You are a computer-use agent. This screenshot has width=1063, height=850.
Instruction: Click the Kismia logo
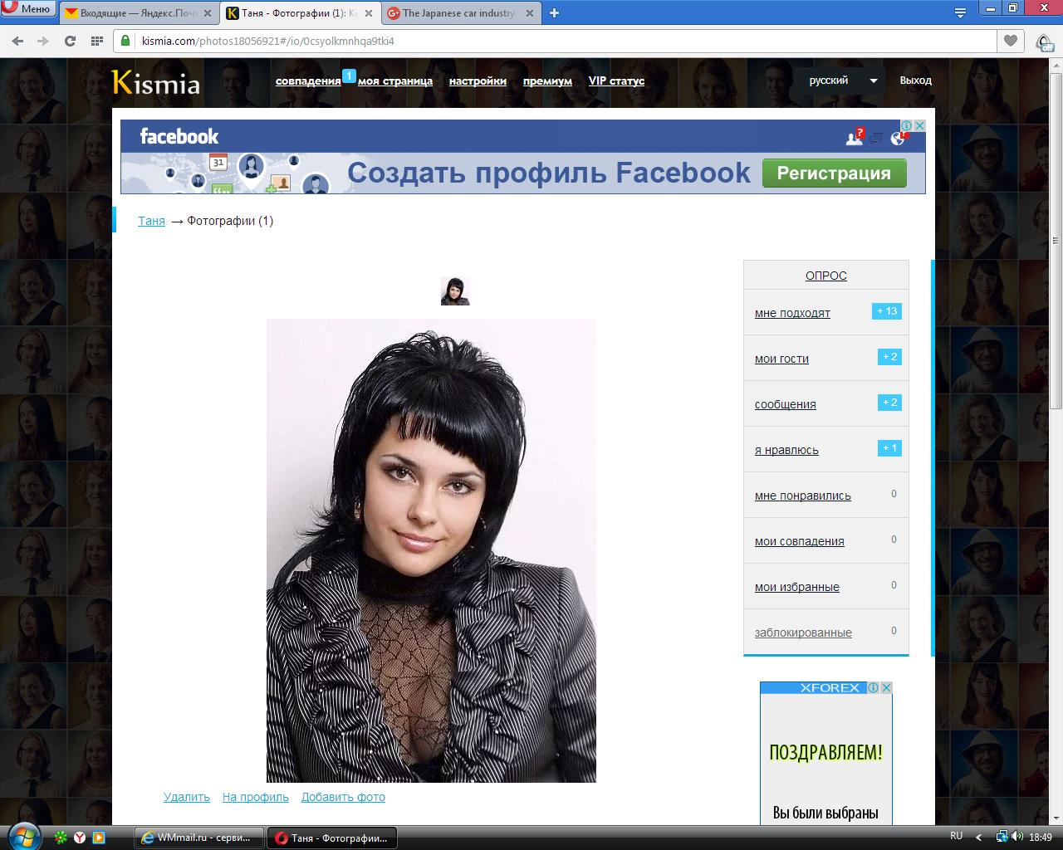point(156,82)
